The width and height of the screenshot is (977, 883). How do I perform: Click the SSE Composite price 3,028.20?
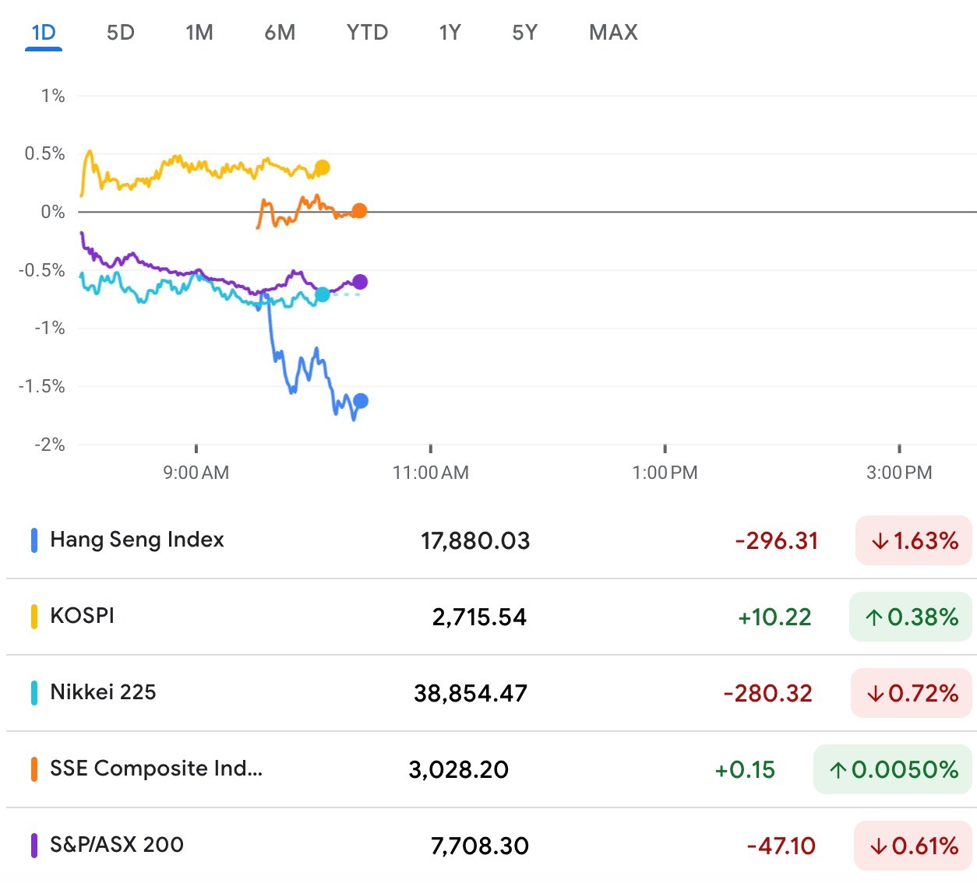pos(459,769)
